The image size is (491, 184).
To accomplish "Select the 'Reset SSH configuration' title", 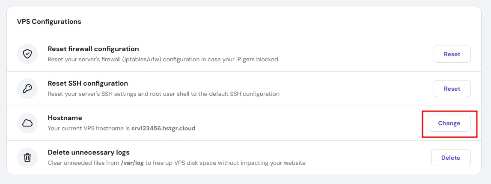I will (88, 83).
